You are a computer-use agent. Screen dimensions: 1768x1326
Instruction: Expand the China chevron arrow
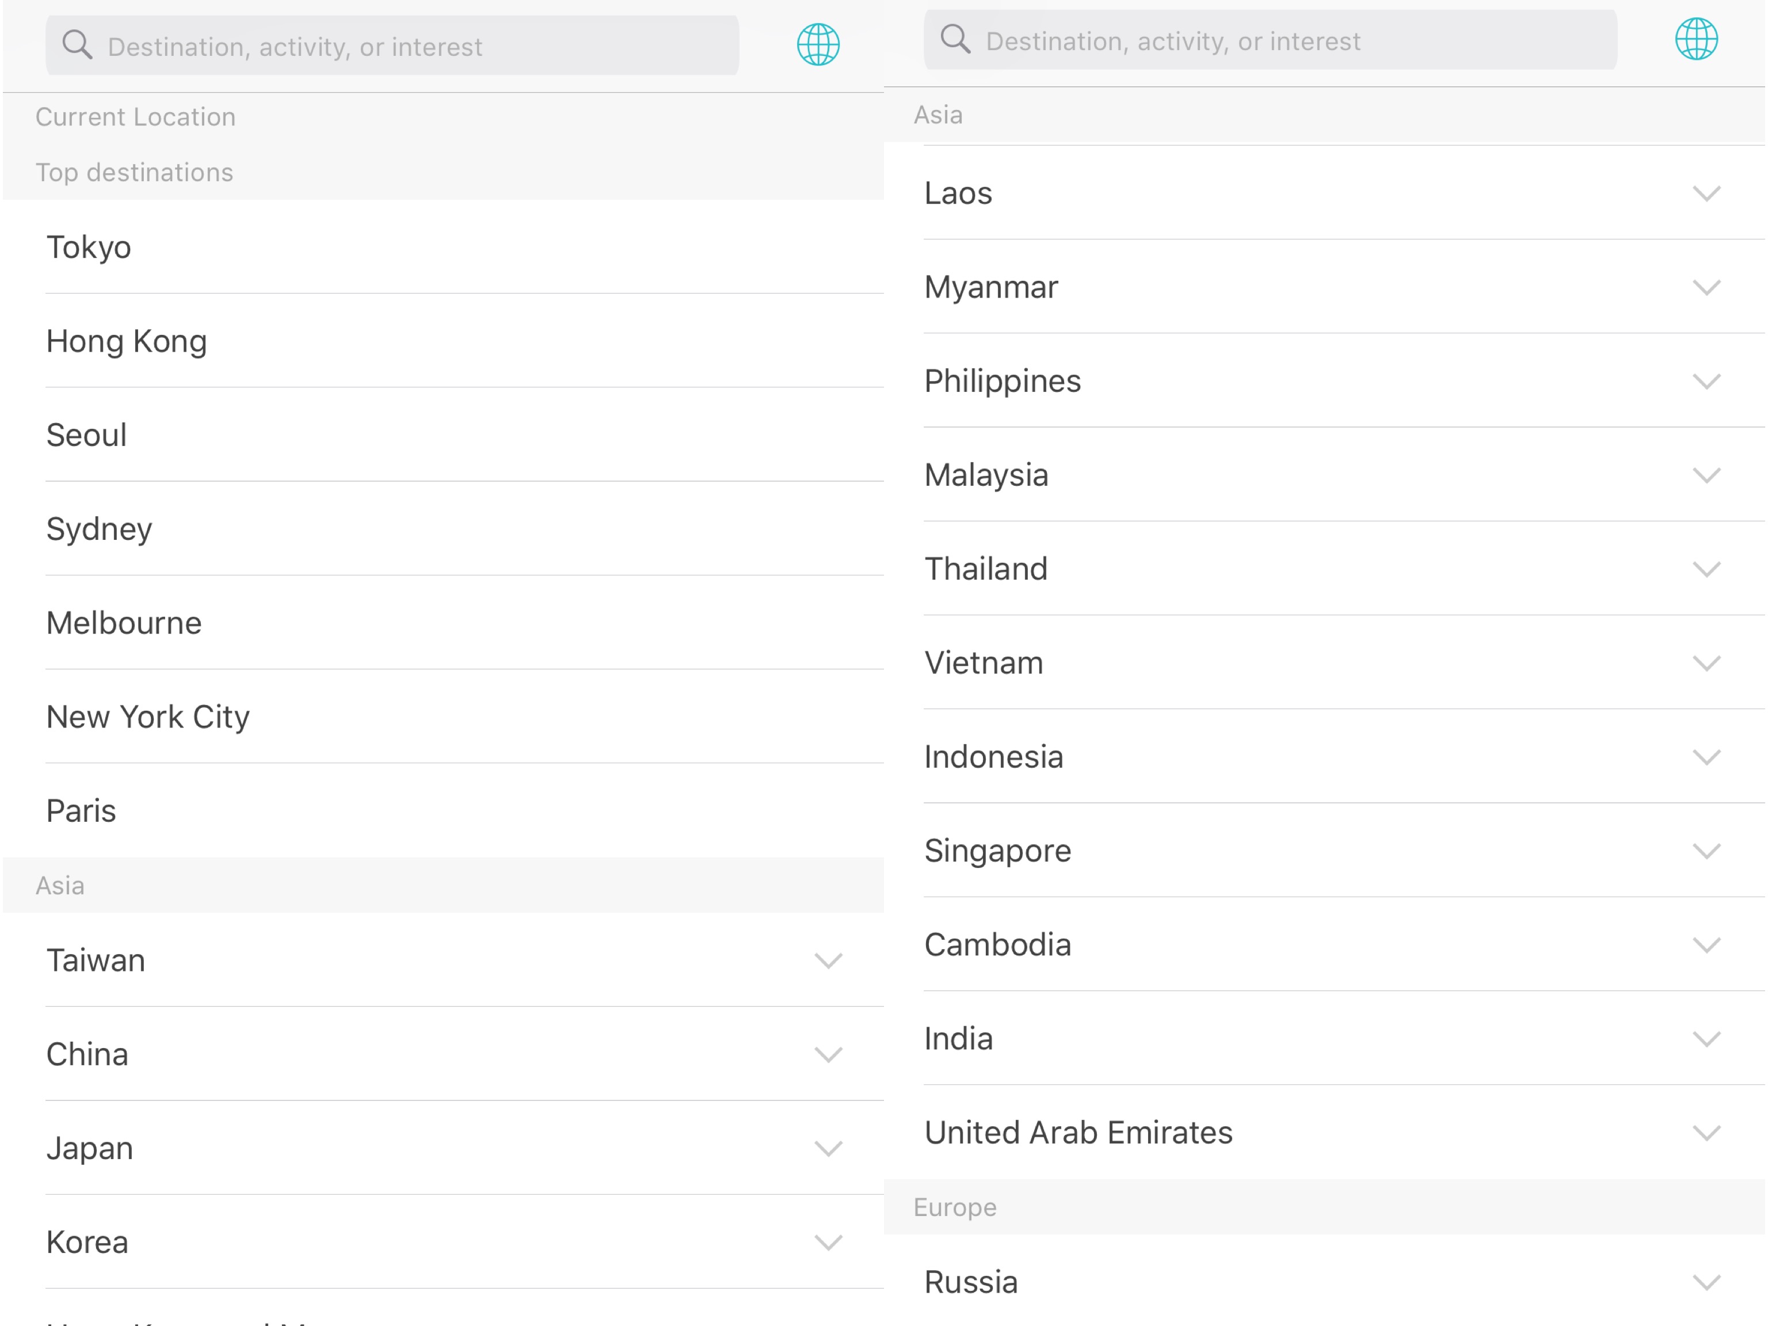click(828, 1054)
